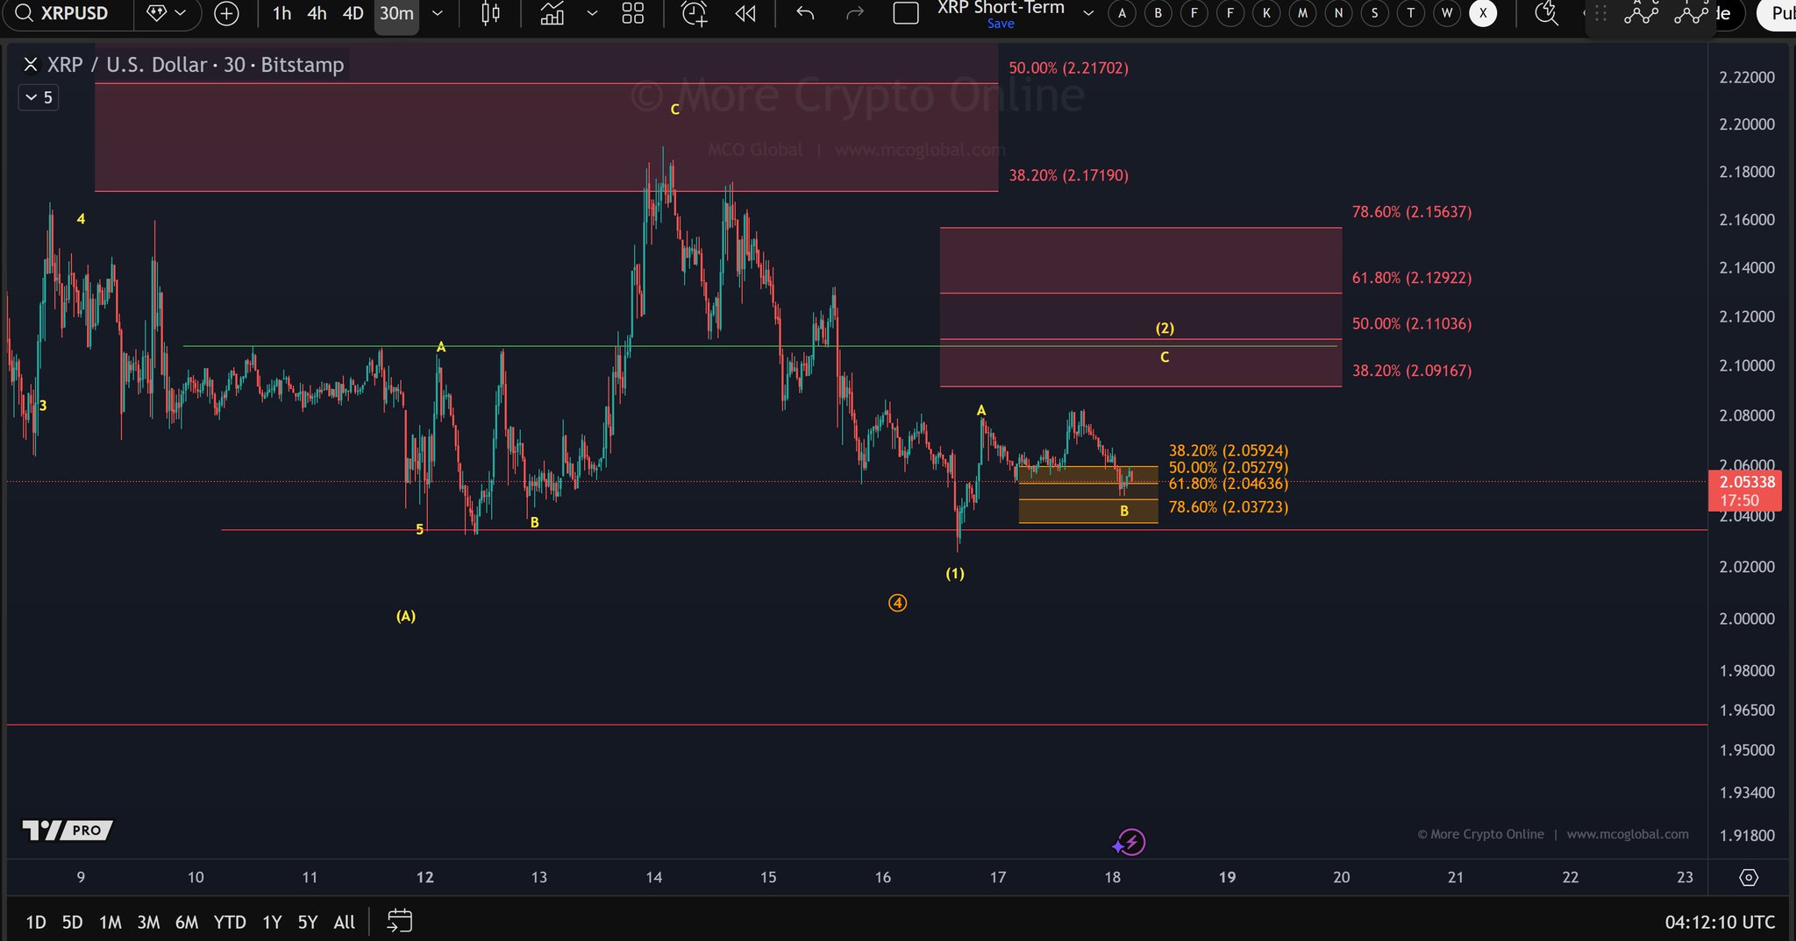Switch to layout A
The width and height of the screenshot is (1796, 941).
(1122, 13)
